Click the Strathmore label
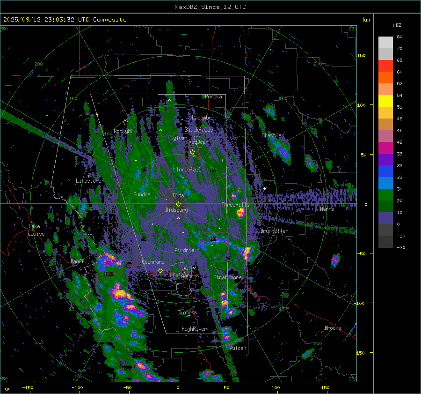The width and height of the screenshot is (421, 394). coord(228,277)
